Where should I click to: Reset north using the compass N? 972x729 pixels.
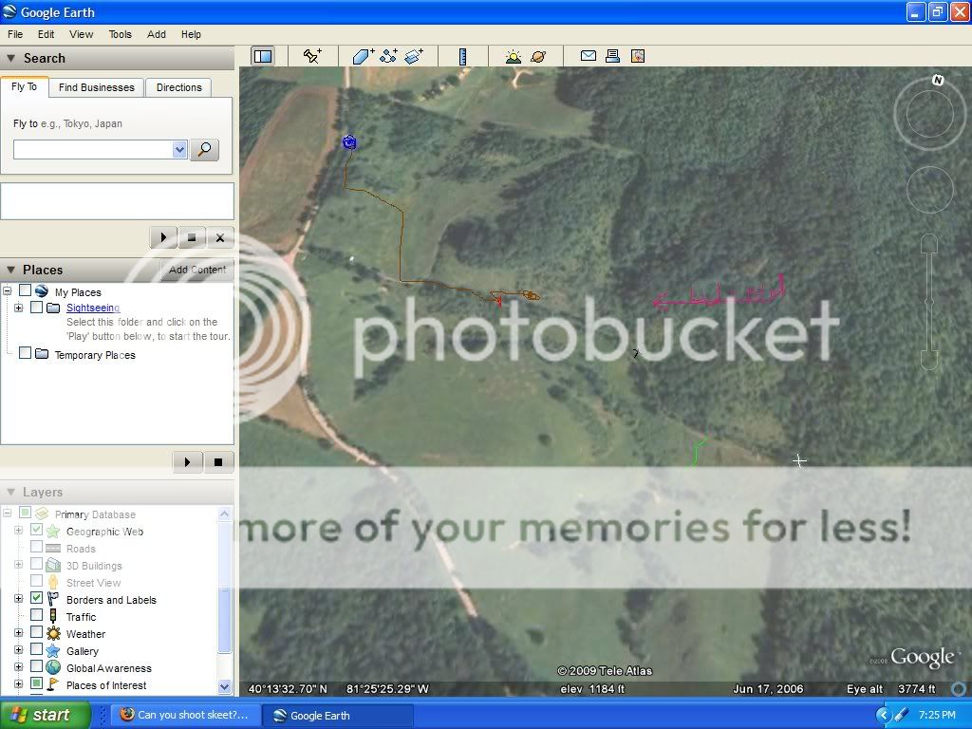tap(938, 80)
